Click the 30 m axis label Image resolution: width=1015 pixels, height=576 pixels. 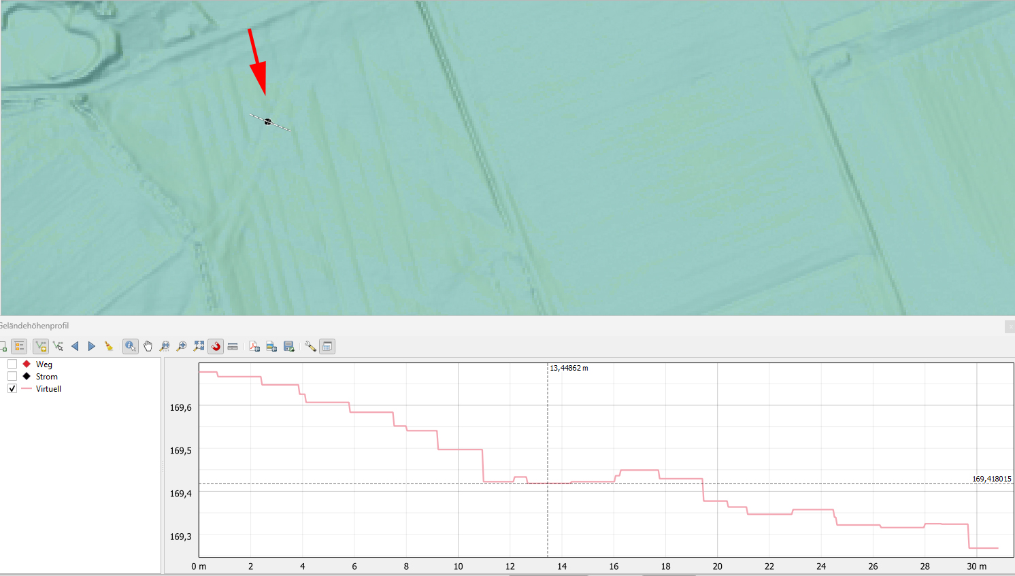point(977,566)
